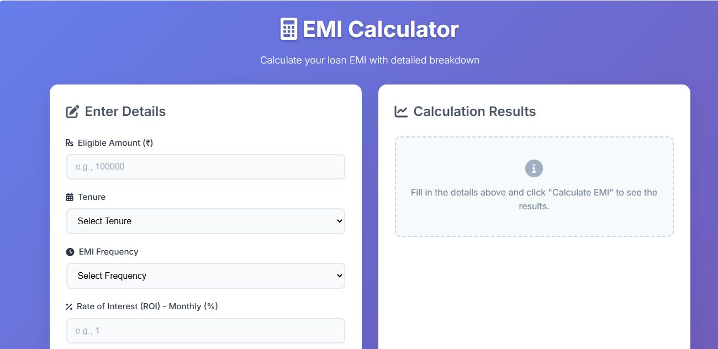Click the info circle icon in results placeholder

(x=534, y=168)
